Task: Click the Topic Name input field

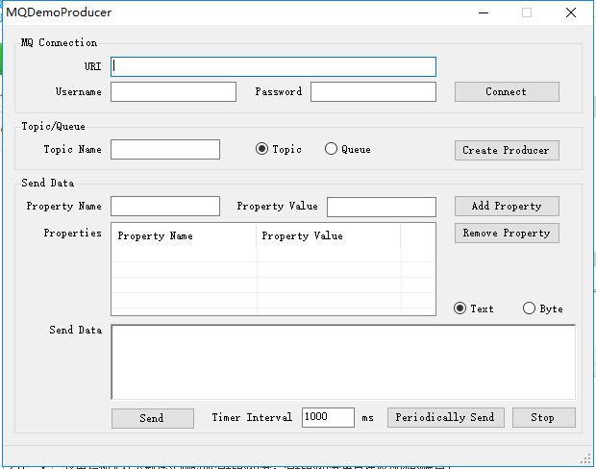Action: click(x=165, y=149)
